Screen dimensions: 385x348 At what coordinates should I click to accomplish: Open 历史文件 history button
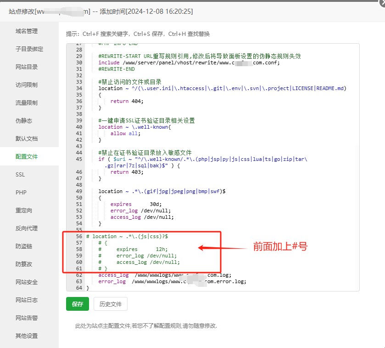point(111,304)
